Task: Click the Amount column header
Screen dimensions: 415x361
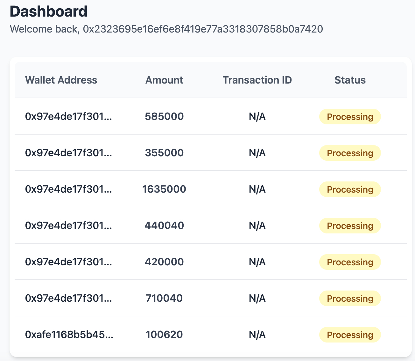Action: click(x=164, y=80)
